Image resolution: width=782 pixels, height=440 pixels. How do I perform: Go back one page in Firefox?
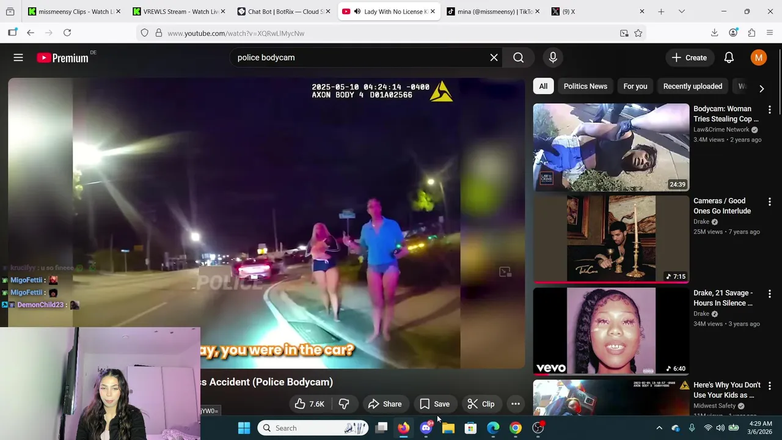click(31, 33)
